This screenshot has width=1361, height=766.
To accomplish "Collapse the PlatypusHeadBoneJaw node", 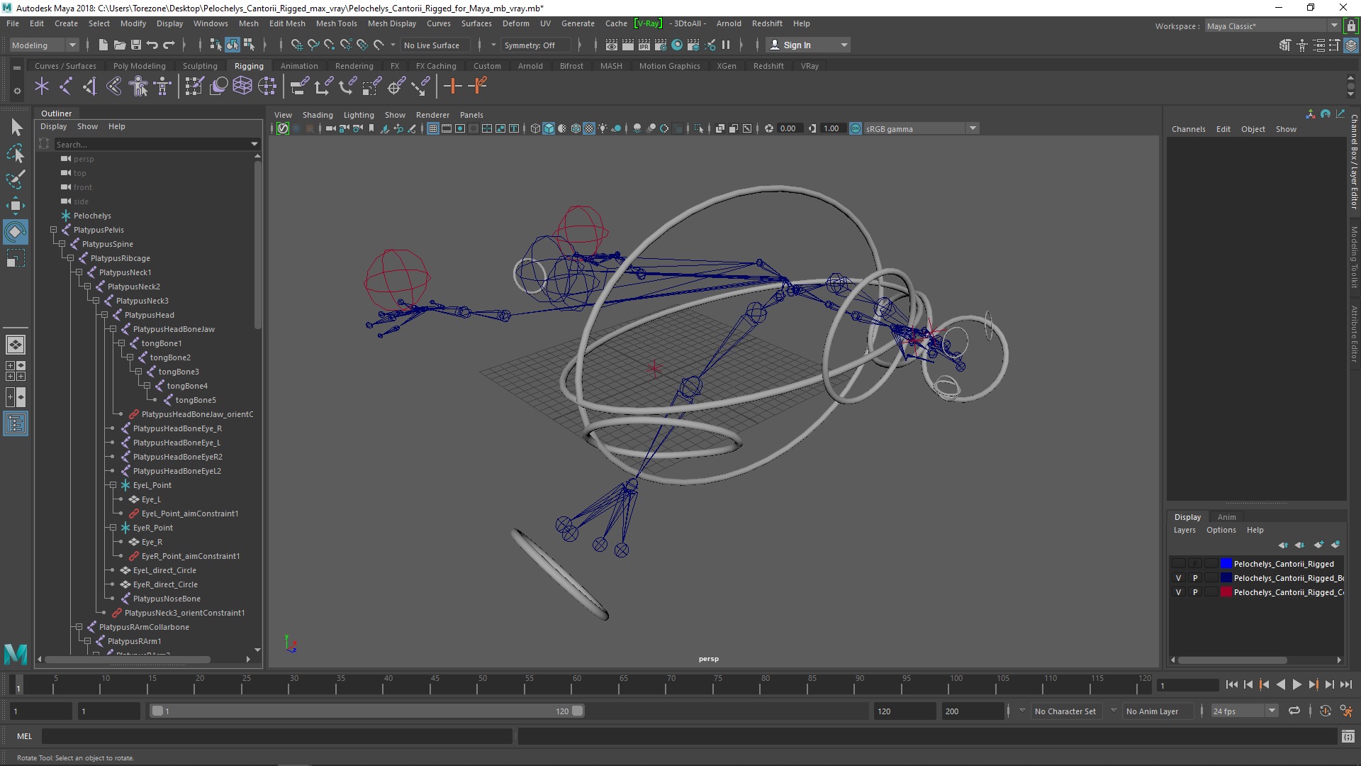I will 113,329.
